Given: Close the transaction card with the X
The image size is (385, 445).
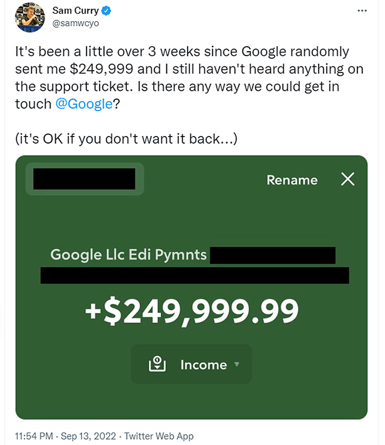Looking at the screenshot, I should point(347,180).
